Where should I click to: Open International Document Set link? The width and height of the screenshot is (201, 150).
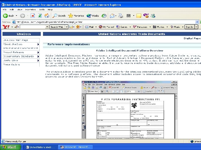coord(21,48)
